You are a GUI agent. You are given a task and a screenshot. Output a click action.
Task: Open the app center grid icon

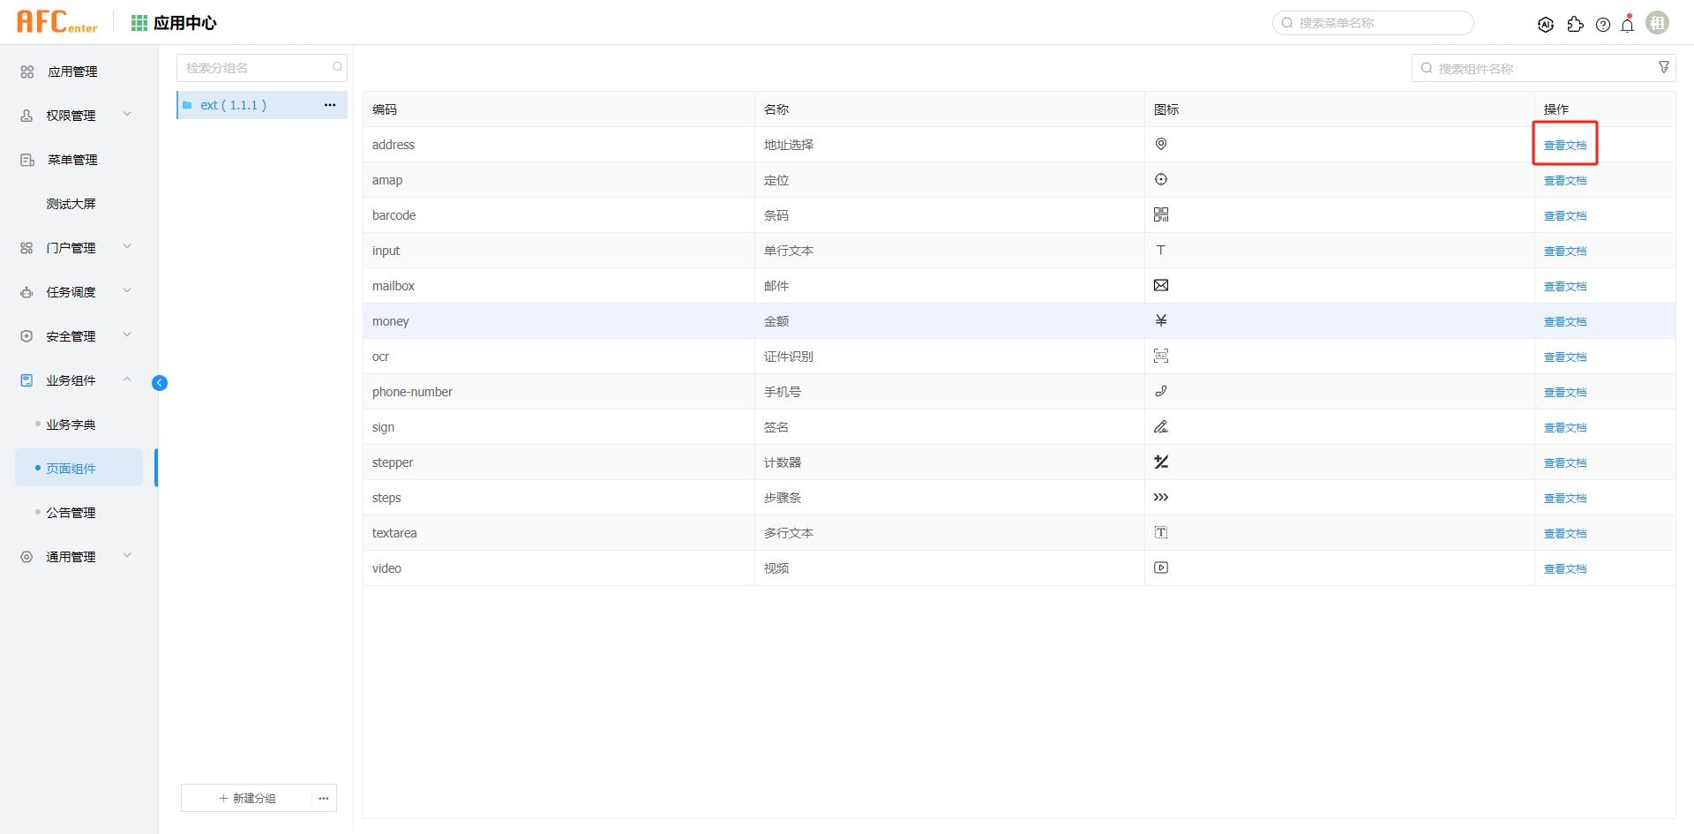[x=139, y=23]
